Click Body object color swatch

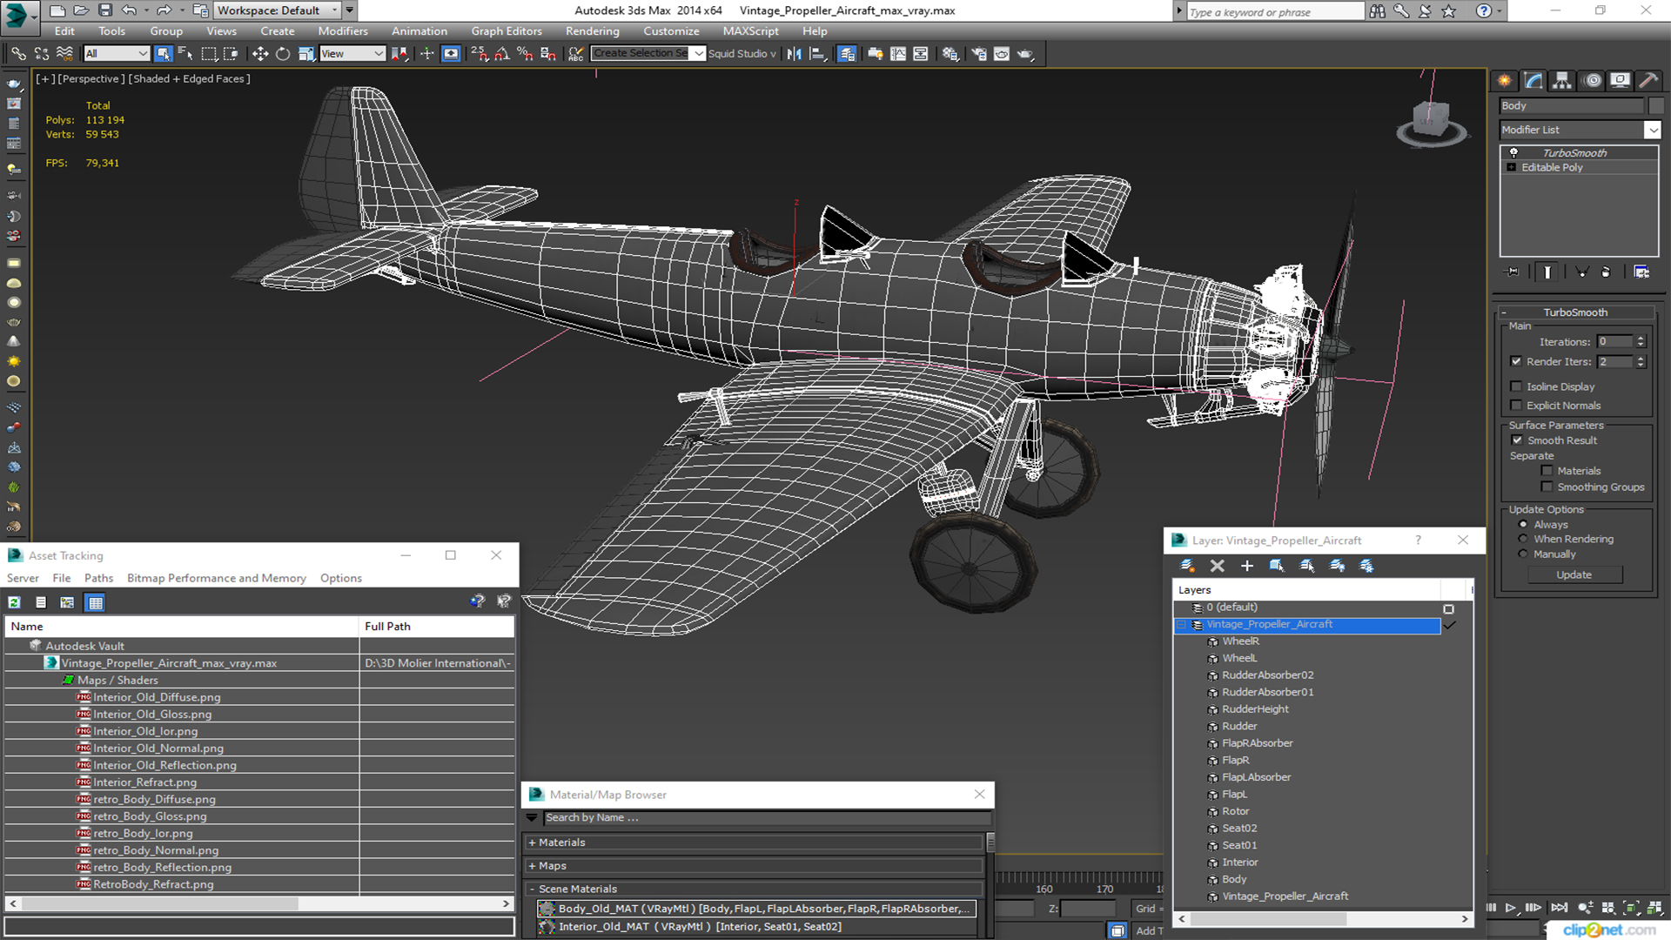tap(1656, 105)
